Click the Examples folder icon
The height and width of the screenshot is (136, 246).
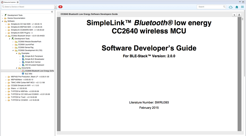pos(20,53)
